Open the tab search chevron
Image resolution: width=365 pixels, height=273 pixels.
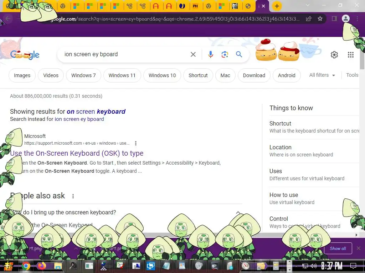pos(308,5)
